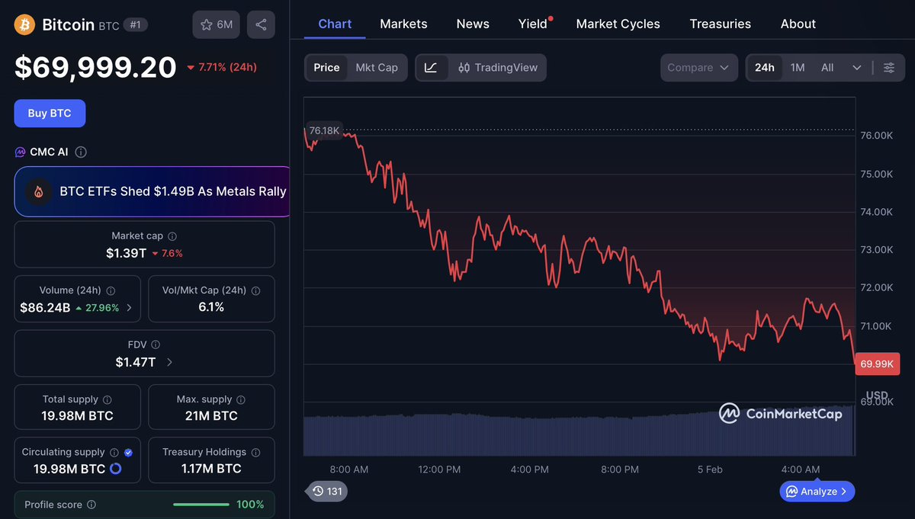Click the Buy BTC button
The width and height of the screenshot is (915, 519).
(x=50, y=113)
